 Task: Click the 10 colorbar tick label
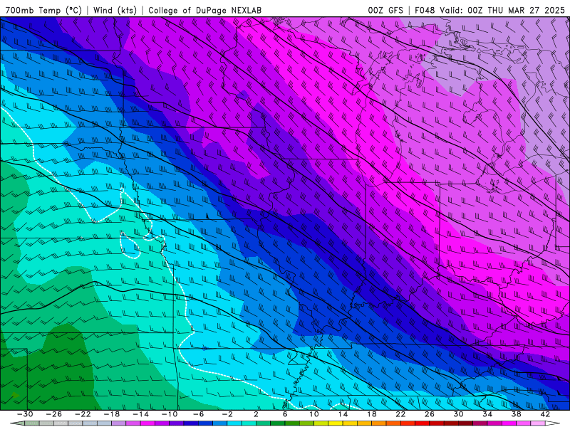pyautogui.click(x=313, y=414)
